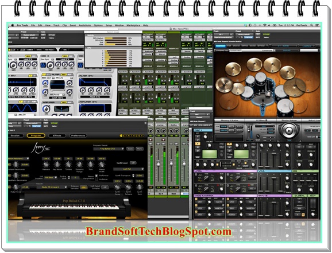Click the Synth Decay knob
332x253 pixels.
[x=117, y=187]
